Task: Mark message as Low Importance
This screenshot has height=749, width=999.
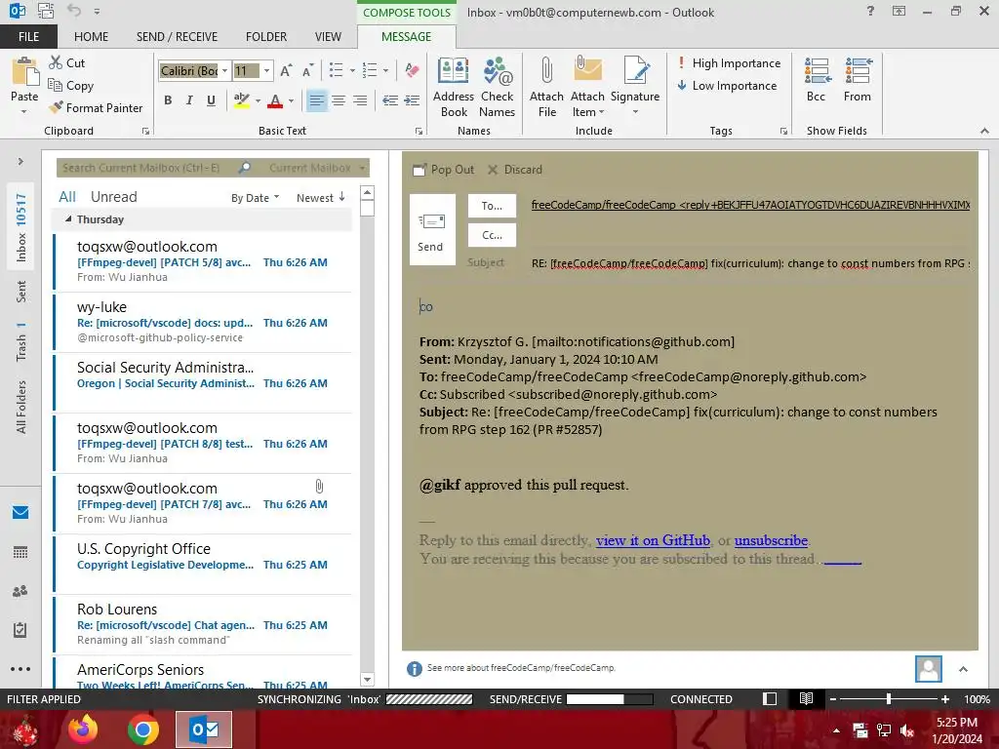Action: (x=727, y=86)
